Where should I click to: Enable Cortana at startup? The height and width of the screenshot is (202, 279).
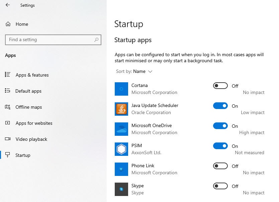click(x=220, y=86)
